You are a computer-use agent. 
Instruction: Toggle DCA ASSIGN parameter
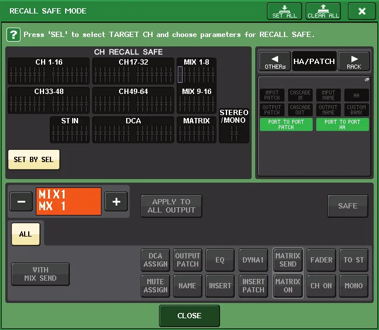155,260
